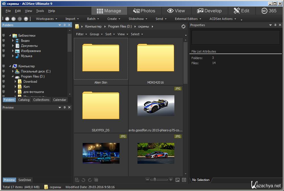Switch to Develop mode tab

(x=209, y=11)
